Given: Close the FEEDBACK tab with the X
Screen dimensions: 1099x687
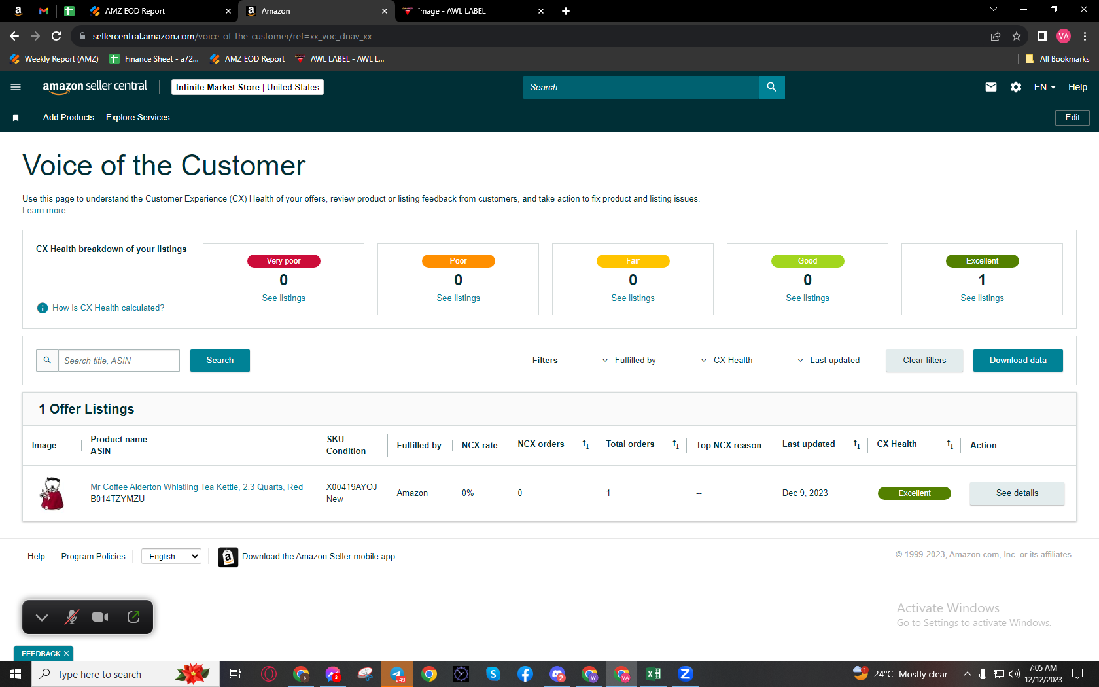Looking at the screenshot, I should [66, 654].
